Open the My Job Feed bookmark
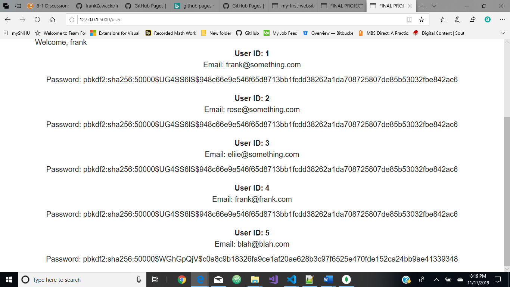The image size is (510, 287). pos(280,33)
